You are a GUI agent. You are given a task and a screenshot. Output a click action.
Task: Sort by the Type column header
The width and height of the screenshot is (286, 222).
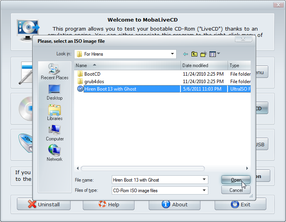(239, 65)
